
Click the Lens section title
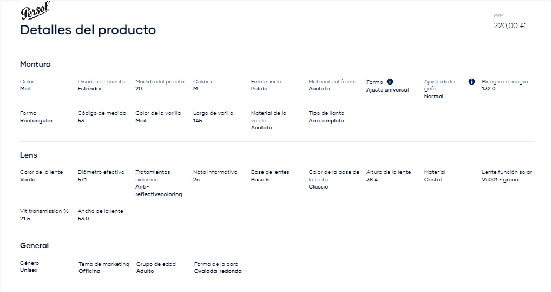pyautogui.click(x=29, y=155)
